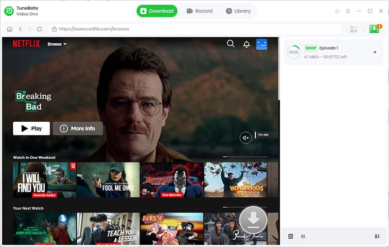
Task: Switch to the Record tab
Action: coord(199,11)
